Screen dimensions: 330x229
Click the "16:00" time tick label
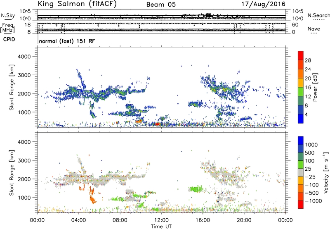(x=203, y=220)
